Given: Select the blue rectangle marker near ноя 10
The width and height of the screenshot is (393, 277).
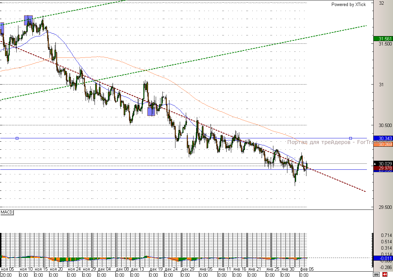Looking at the screenshot, I should [28, 20].
